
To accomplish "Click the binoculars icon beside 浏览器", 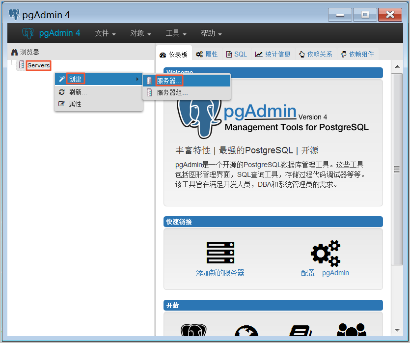I will (x=14, y=52).
